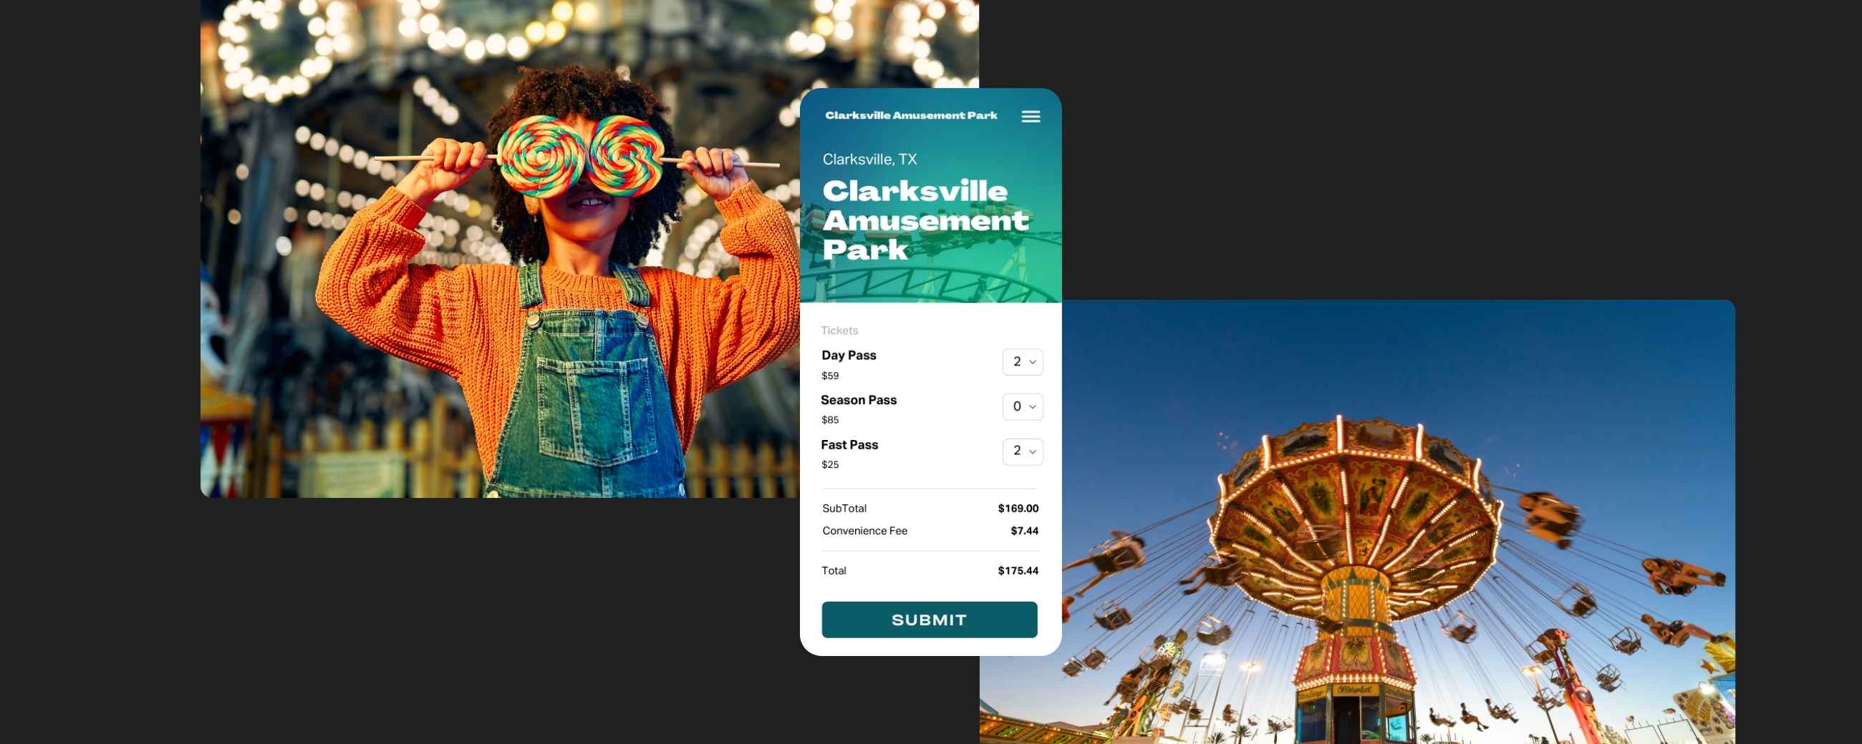Image resolution: width=1862 pixels, height=744 pixels.
Task: Click the $175.44 total amount
Action: pos(1018,571)
